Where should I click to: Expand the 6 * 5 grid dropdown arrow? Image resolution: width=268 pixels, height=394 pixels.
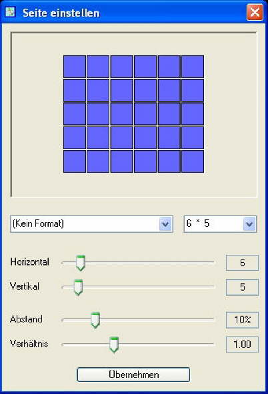click(249, 224)
